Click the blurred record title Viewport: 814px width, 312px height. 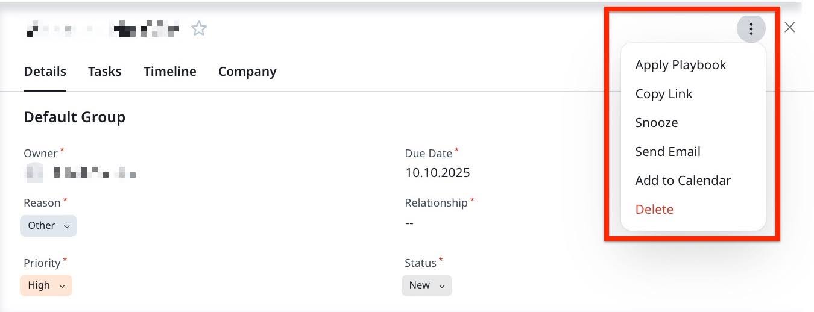click(103, 28)
